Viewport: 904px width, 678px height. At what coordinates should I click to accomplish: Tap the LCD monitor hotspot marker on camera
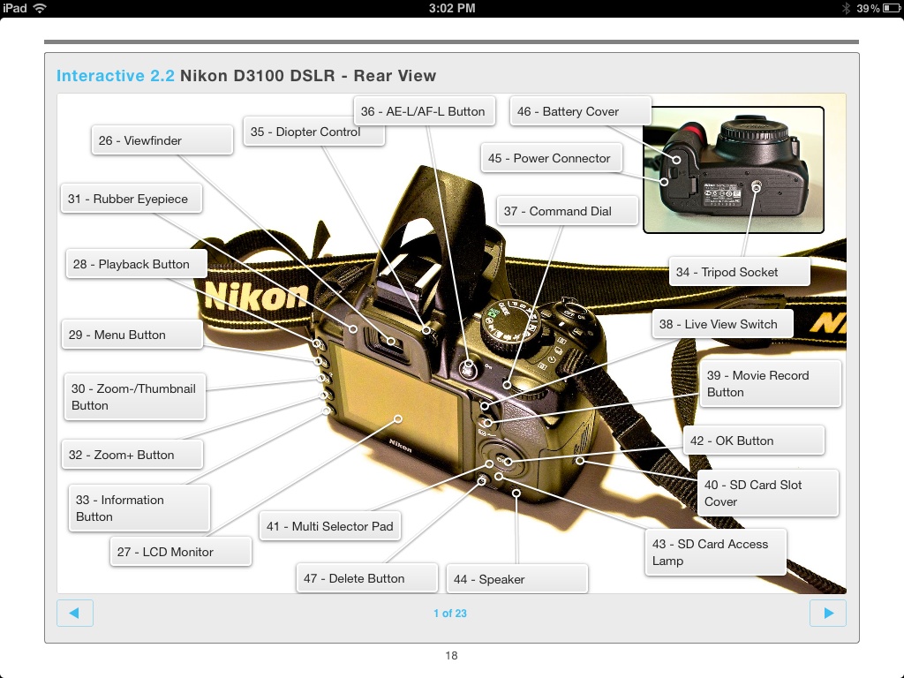coord(398,418)
